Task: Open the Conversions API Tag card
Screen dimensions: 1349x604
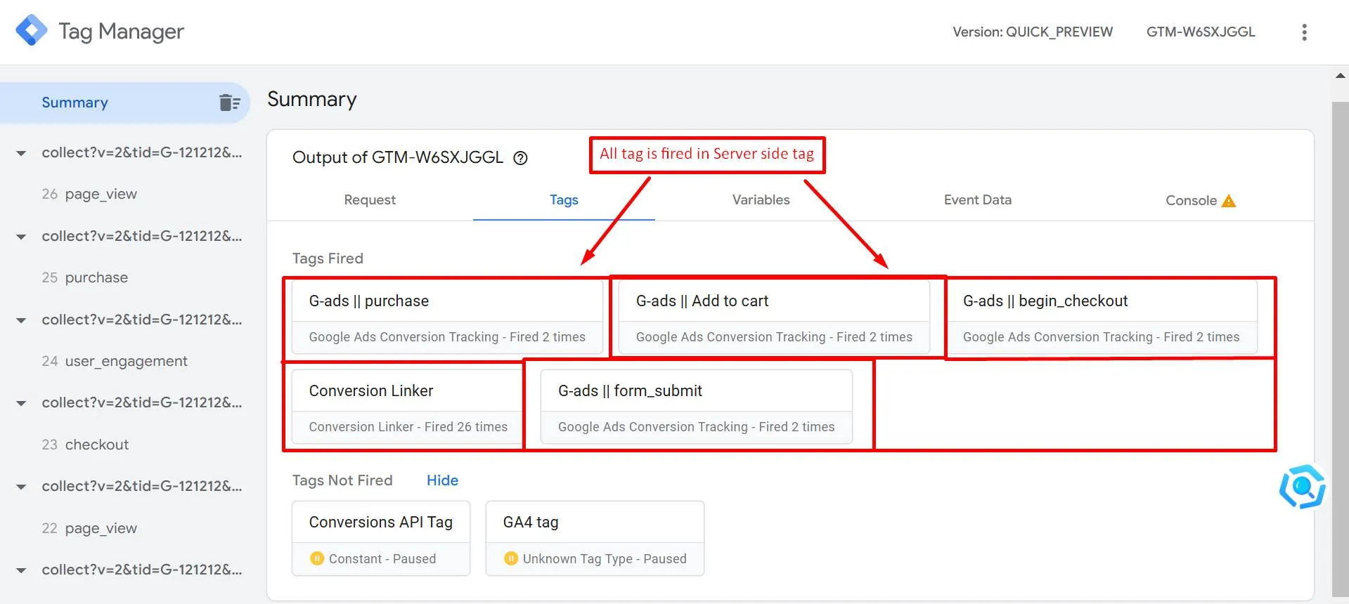Action: 381,539
